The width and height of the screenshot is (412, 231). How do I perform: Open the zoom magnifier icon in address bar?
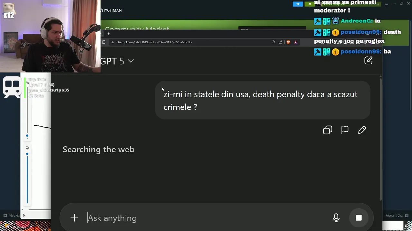click(x=273, y=42)
